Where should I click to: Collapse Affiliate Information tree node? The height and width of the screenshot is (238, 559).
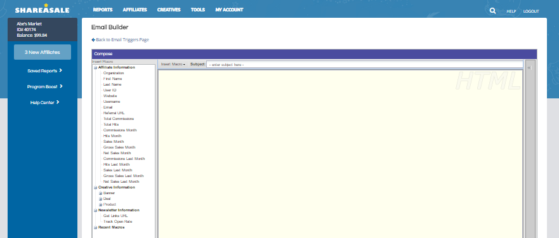95,67
